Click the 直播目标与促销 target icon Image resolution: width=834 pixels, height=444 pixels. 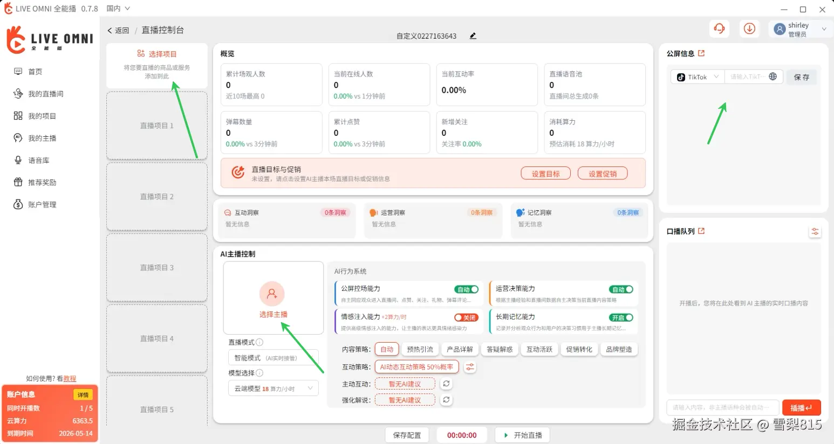point(238,173)
